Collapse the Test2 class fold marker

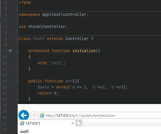(17, 39)
